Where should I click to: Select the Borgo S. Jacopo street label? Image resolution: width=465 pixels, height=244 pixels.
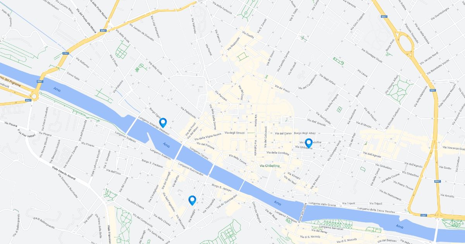click(222, 188)
